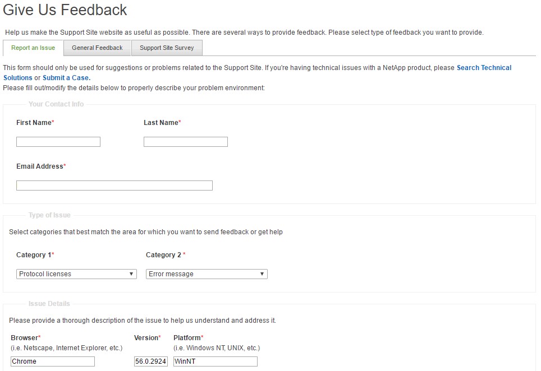Viewport: 541px width, 371px height.
Task: Follow the Search Technical Solutions link
Action: pyautogui.click(x=484, y=68)
